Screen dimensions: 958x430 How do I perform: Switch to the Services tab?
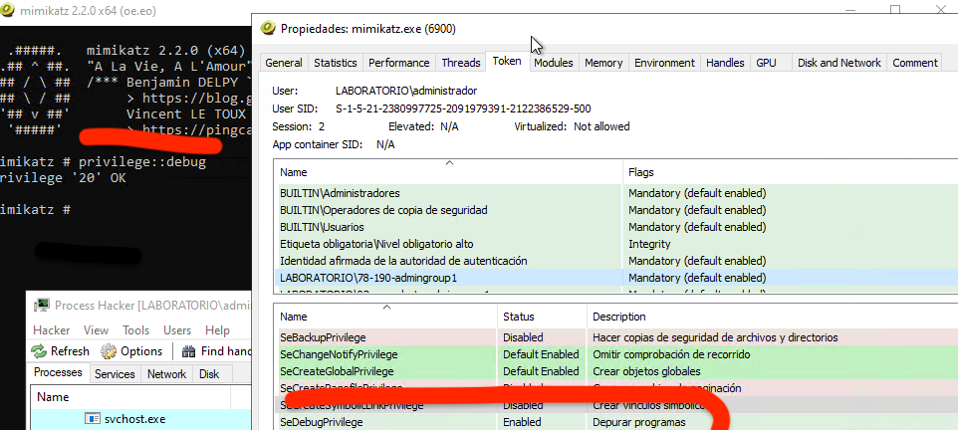pyautogui.click(x=116, y=374)
